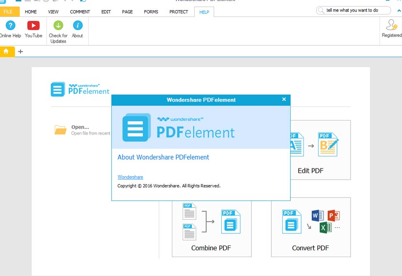402x276 pixels.
Task: Click the 'Open...' label text
Action: coord(80,127)
